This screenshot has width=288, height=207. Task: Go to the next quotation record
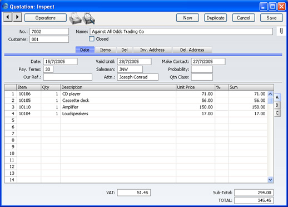pos(17,17)
